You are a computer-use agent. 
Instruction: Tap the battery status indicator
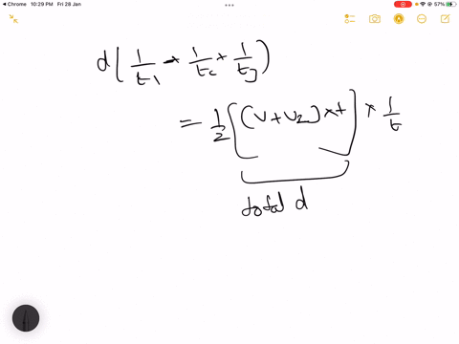click(450, 4)
